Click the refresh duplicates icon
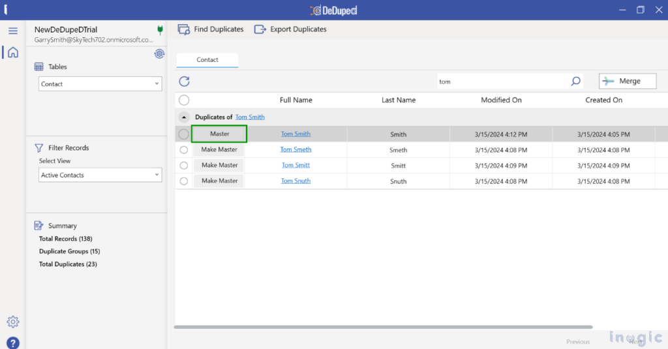 pos(184,81)
